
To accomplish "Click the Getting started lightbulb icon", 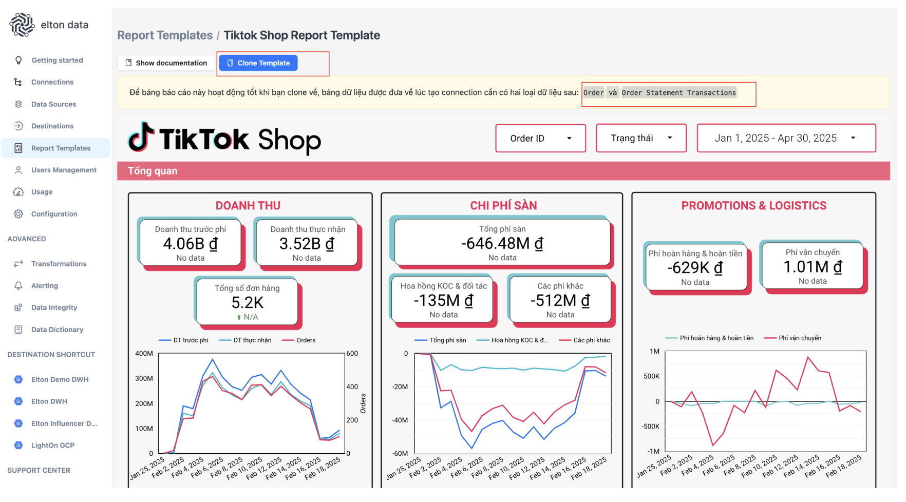I will [18, 60].
